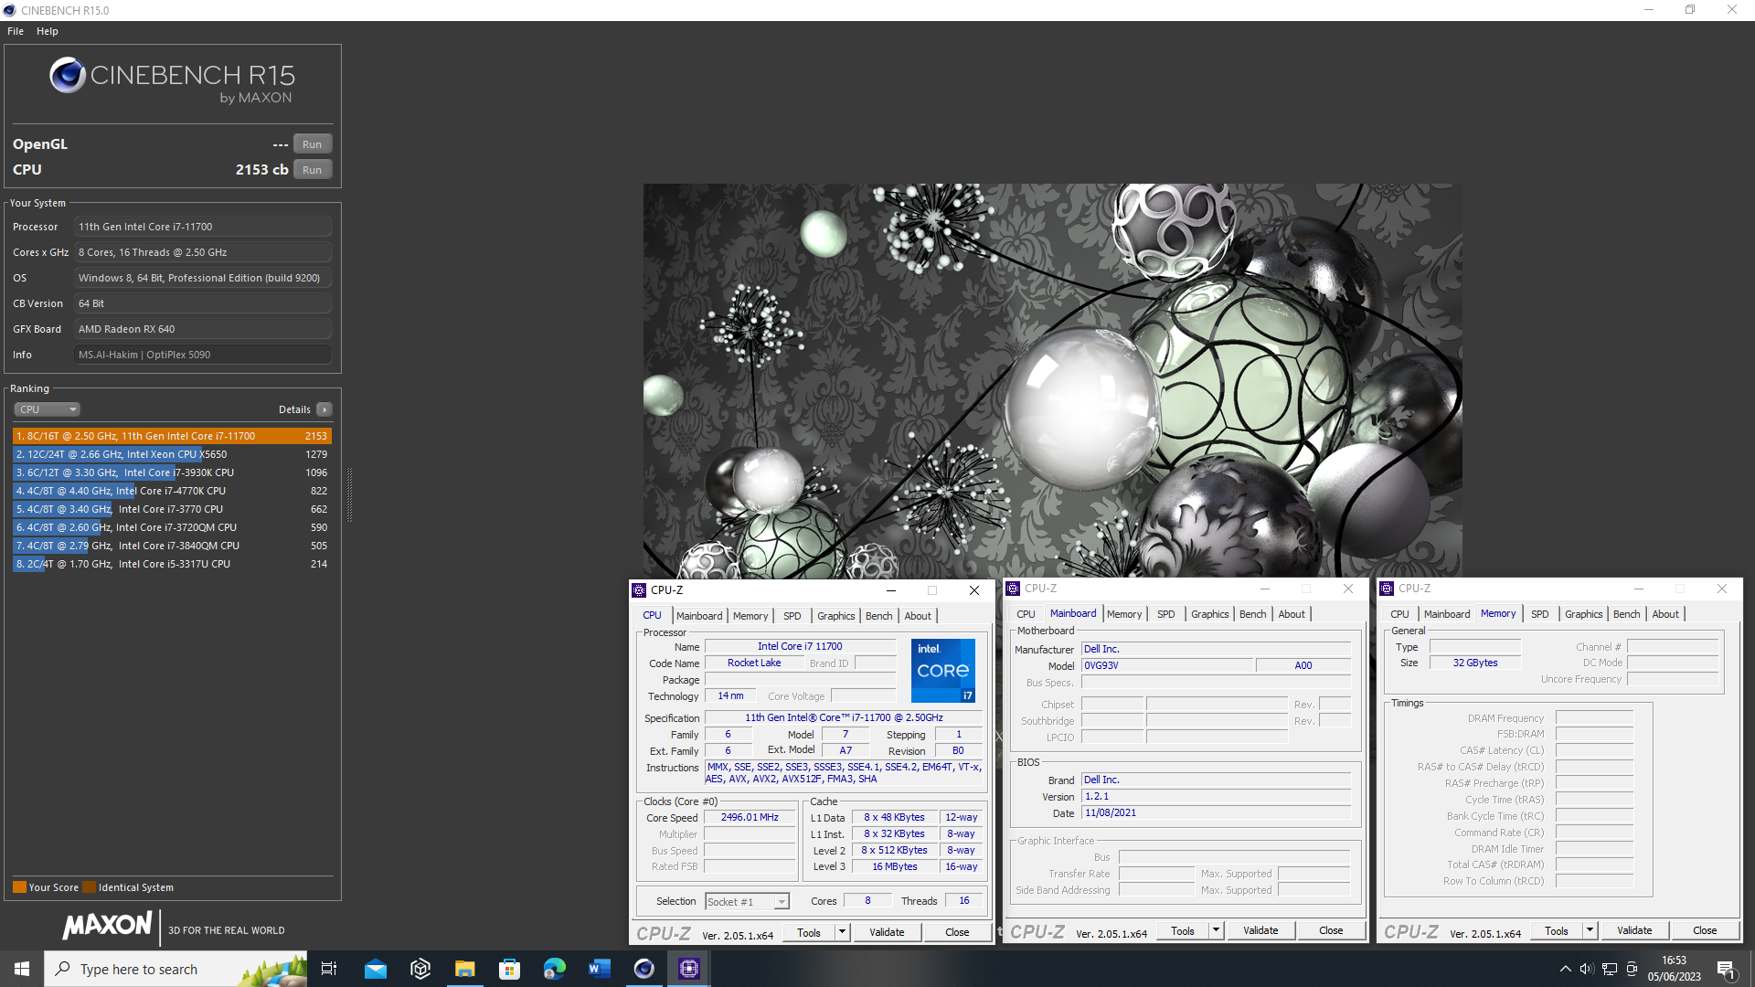Click the Identical System legend swatch
This screenshot has height=987, width=1755.
[89, 887]
